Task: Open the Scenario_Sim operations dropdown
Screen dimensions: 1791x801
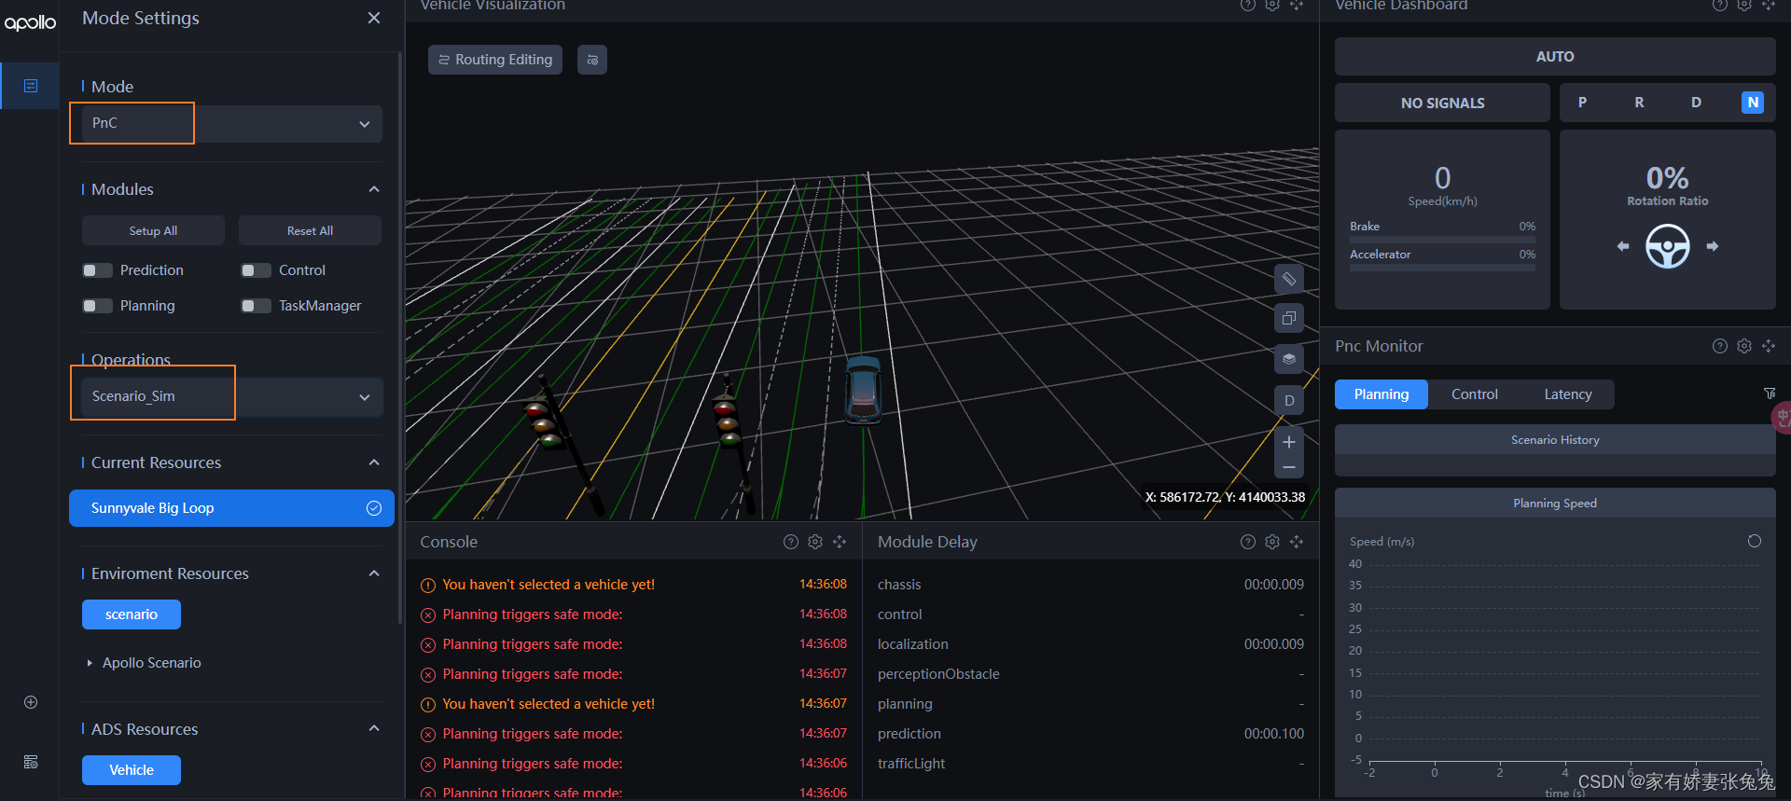Action: tap(232, 396)
